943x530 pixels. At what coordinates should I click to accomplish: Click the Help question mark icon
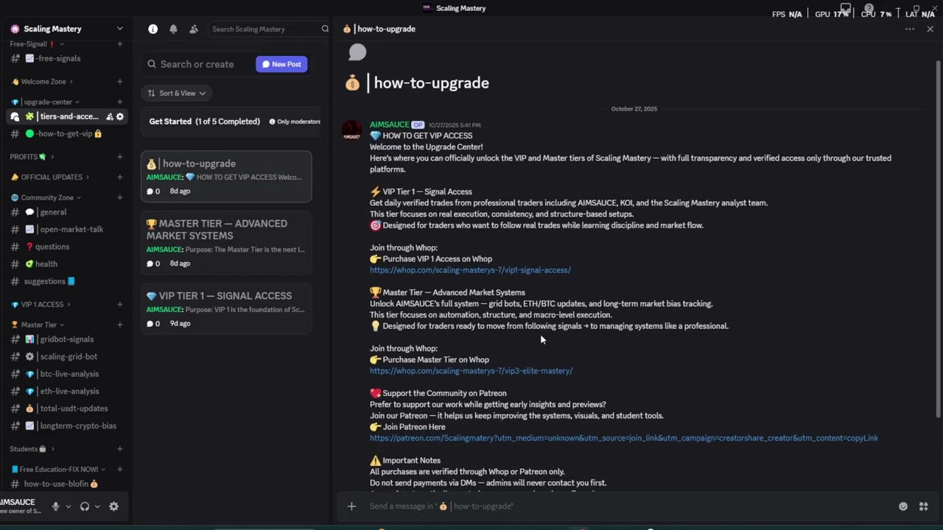869,9
